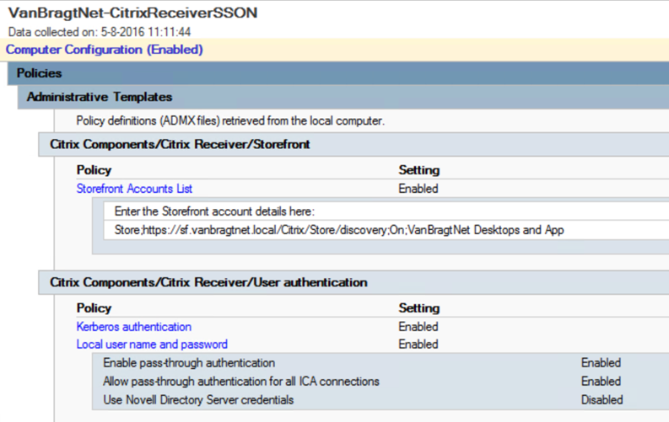Click the Setting column header in Storefront table
This screenshot has height=422, width=669.
tap(419, 170)
